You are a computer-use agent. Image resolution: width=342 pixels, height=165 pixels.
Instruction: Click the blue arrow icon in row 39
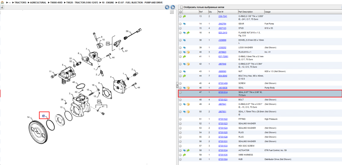click(184, 47)
